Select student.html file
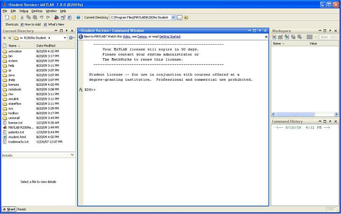 (x=17, y=137)
